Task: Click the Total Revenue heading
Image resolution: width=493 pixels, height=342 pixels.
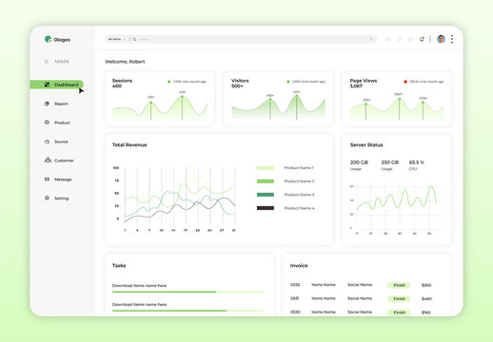Action: click(129, 145)
